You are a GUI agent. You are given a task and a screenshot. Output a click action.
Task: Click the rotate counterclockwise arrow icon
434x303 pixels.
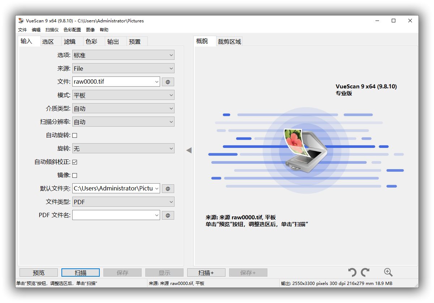352,272
